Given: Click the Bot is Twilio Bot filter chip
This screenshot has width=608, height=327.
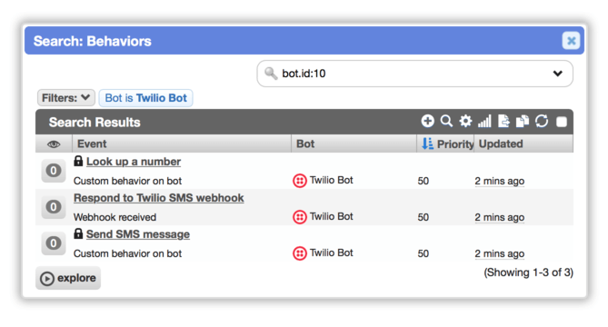Looking at the screenshot, I should click(145, 97).
